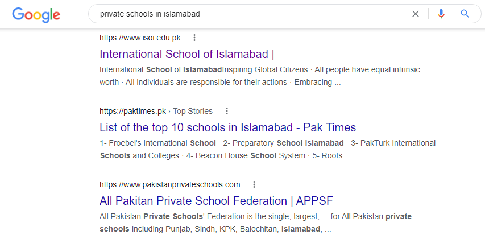Open the International School of Islamabad result

point(186,54)
